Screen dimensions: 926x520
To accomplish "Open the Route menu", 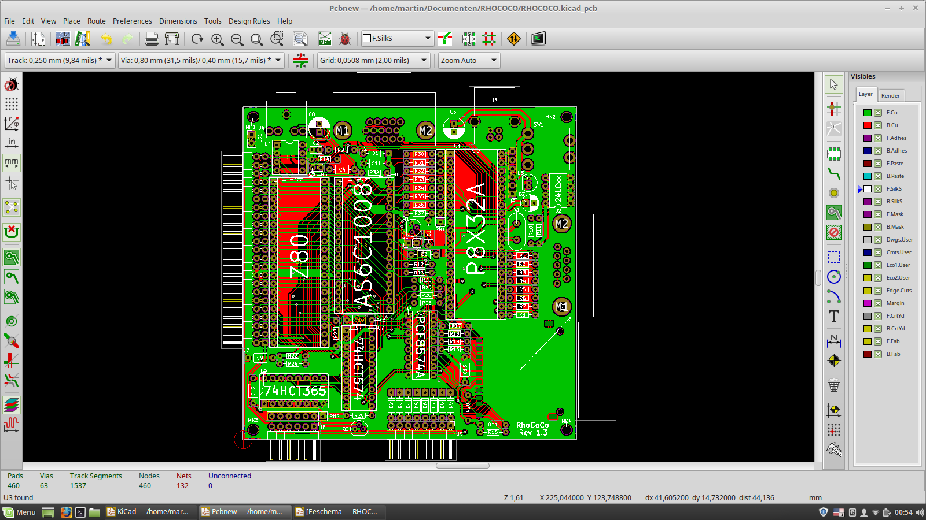I will coord(97,21).
